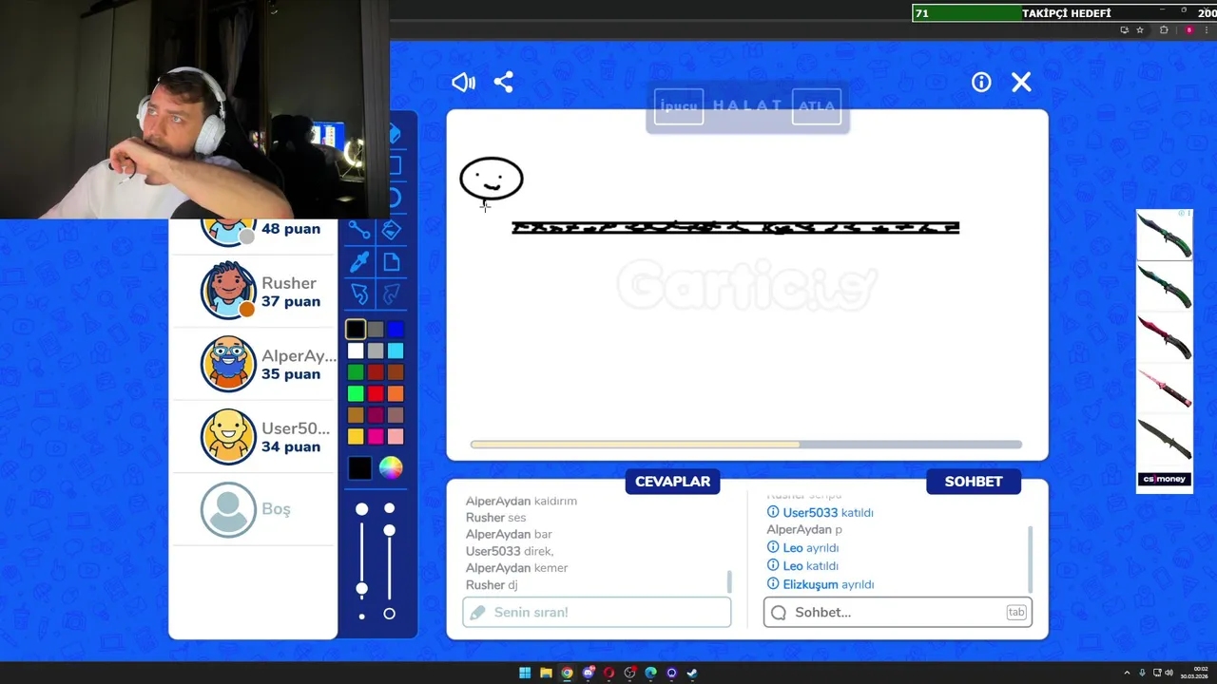The height and width of the screenshot is (684, 1217).
Task: Open the taskbar clock and date
Action: pyautogui.click(x=1195, y=674)
